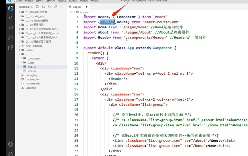This screenshot has width=248, height=156.
Task: Click the <Header/> tag on line 13
Action: 118,79
